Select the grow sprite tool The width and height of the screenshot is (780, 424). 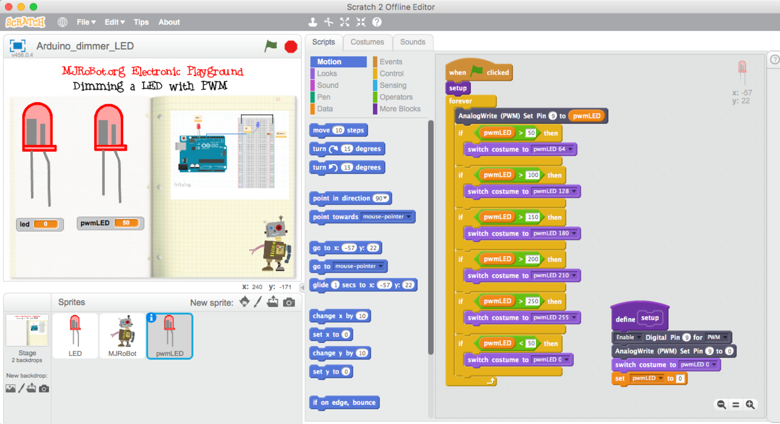(x=345, y=22)
